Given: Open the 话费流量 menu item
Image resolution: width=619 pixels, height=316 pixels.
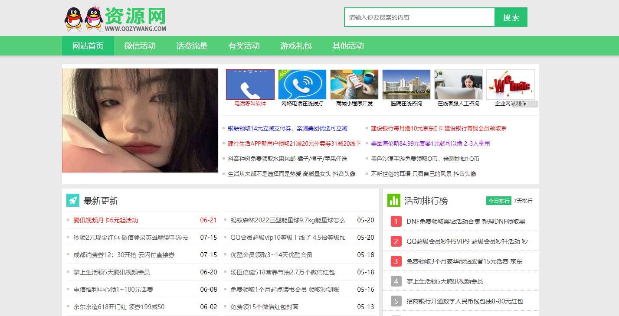Looking at the screenshot, I should click(x=192, y=46).
